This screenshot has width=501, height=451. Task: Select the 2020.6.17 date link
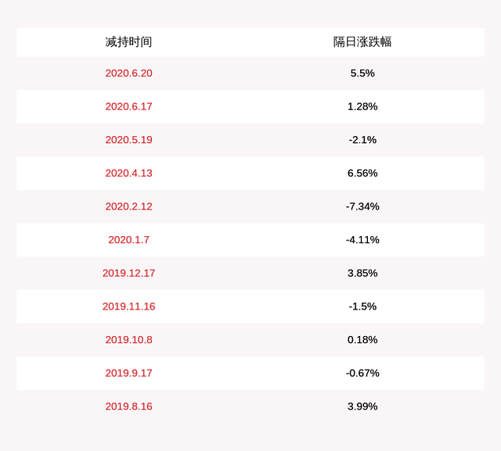point(128,106)
